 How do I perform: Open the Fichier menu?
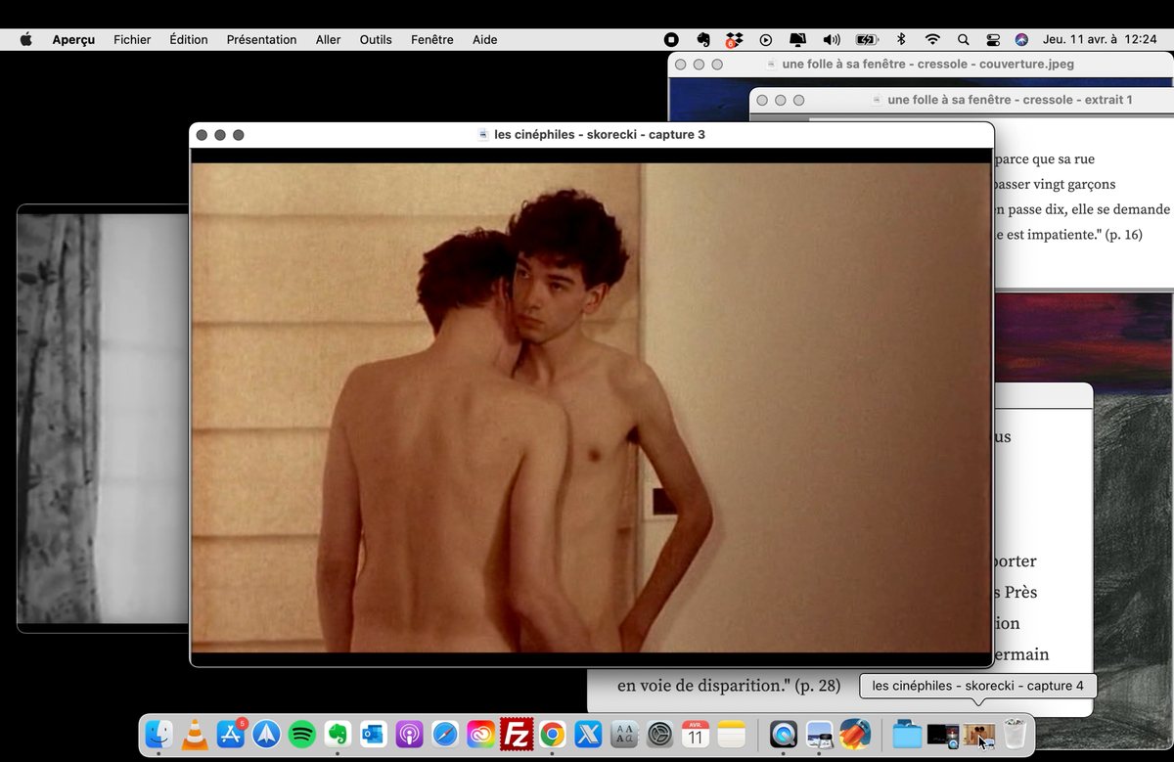tap(132, 40)
